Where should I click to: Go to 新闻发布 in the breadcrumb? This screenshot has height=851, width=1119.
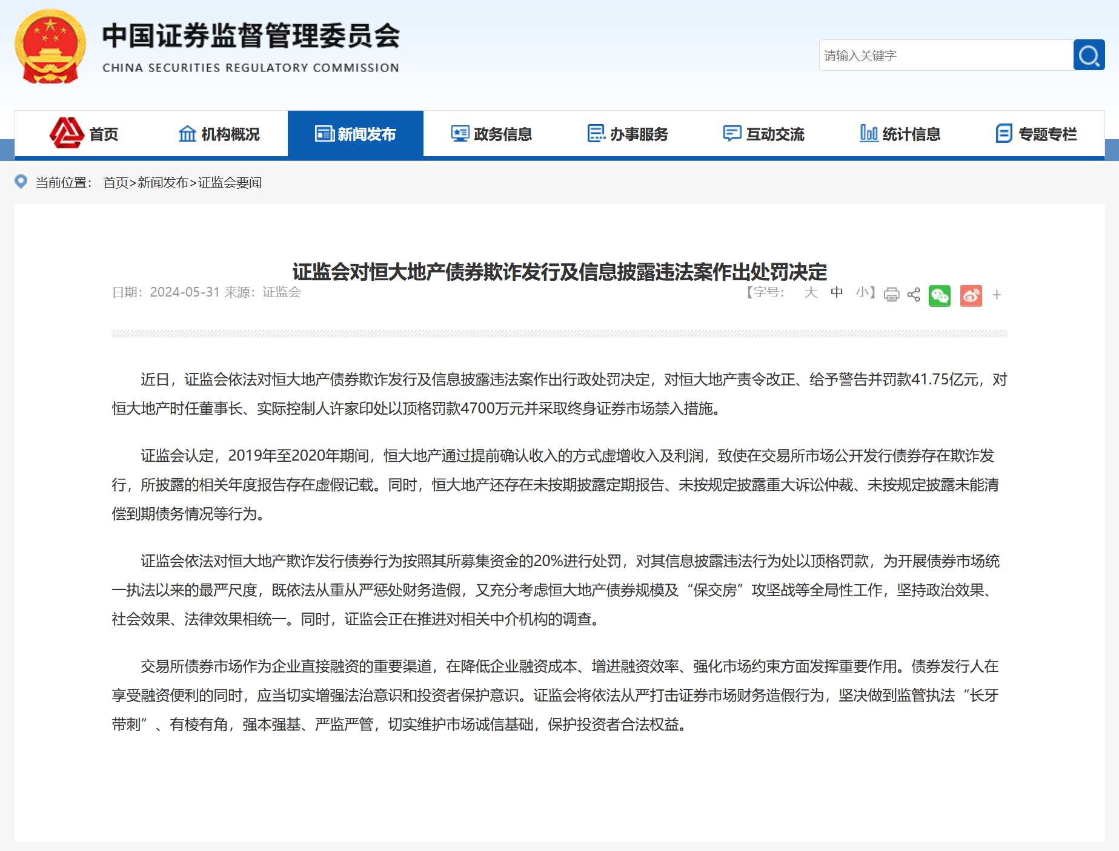click(163, 182)
